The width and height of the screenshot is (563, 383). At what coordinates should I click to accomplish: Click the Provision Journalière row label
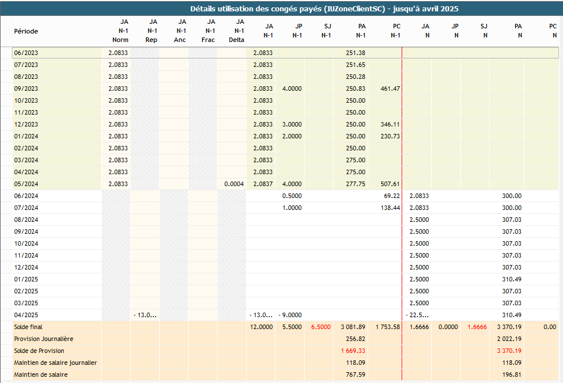tap(43, 339)
